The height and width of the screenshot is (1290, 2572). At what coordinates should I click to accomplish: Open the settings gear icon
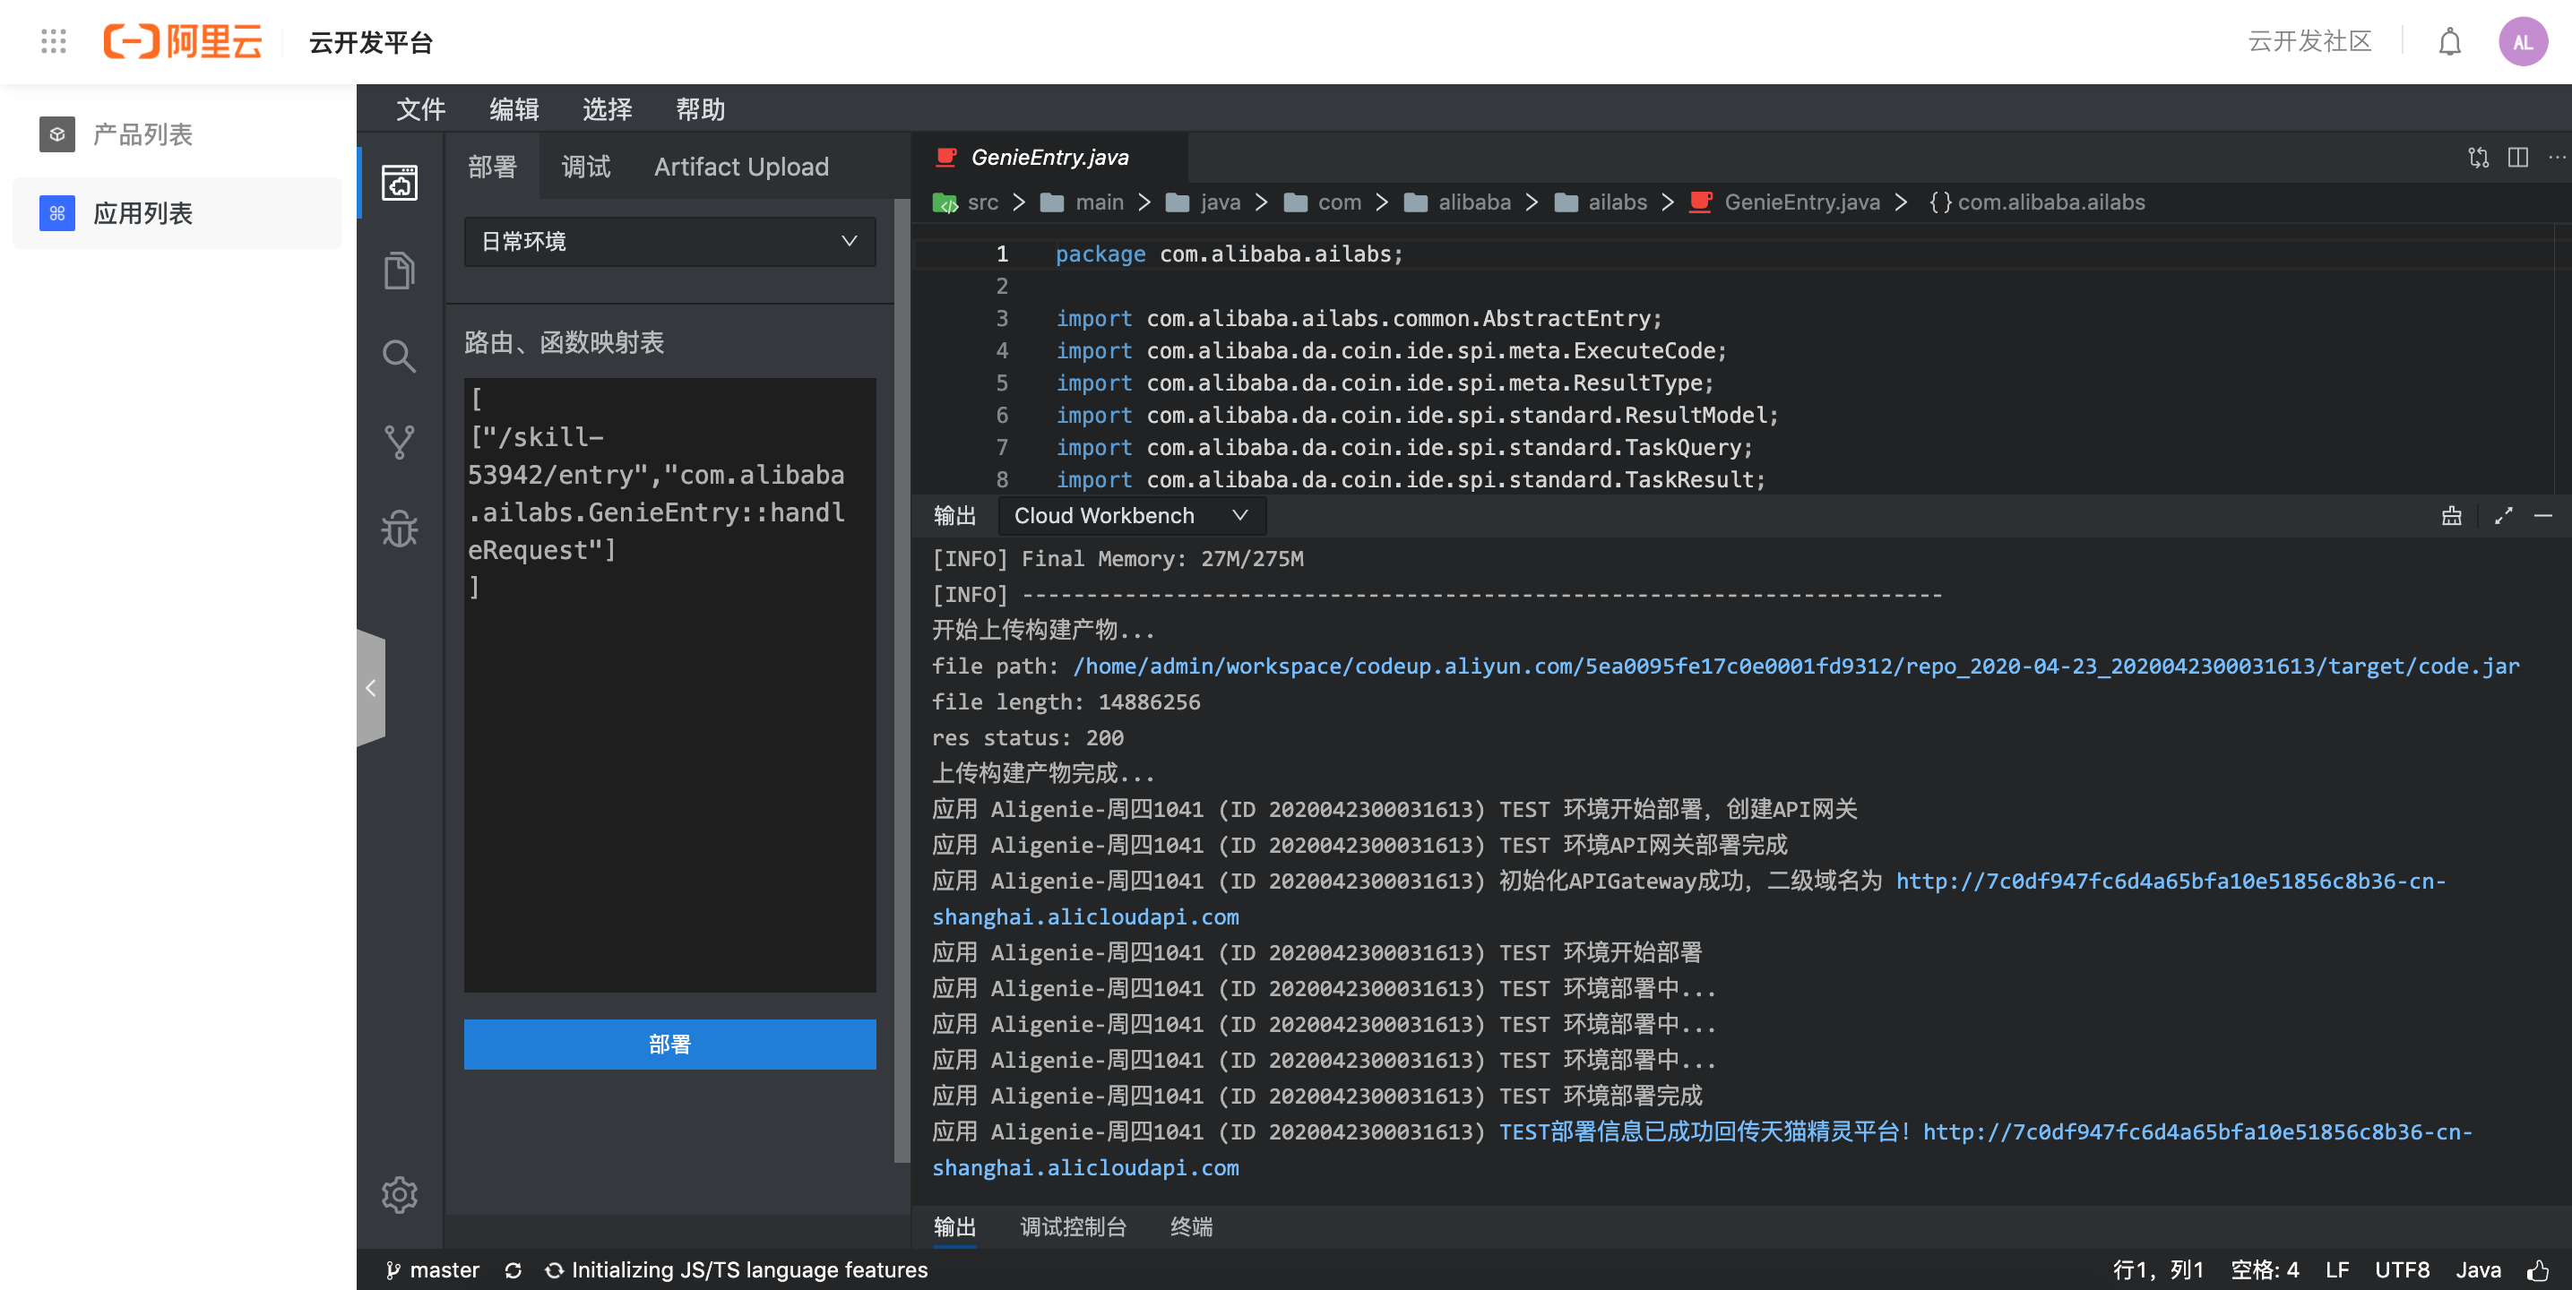click(400, 1194)
